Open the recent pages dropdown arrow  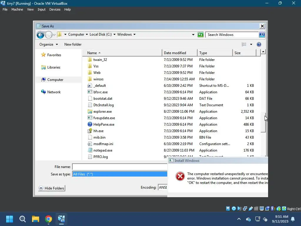[x=54, y=35]
